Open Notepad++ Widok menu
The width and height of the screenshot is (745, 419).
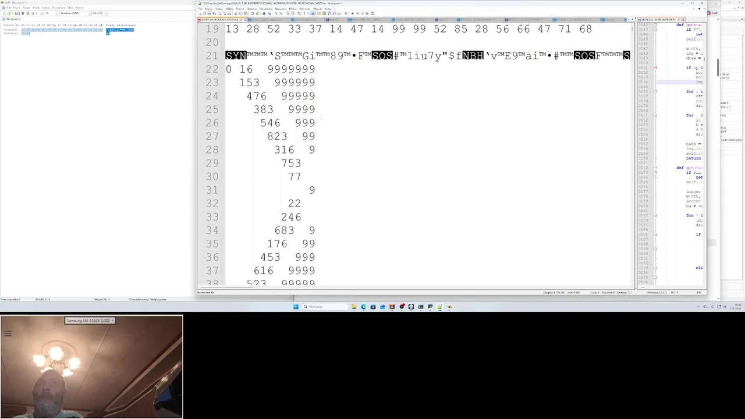(x=229, y=9)
